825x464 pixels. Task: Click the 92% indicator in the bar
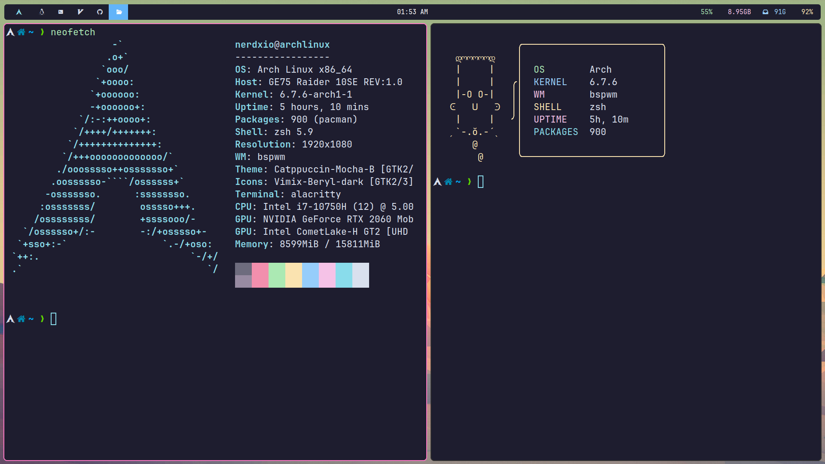pyautogui.click(x=807, y=12)
